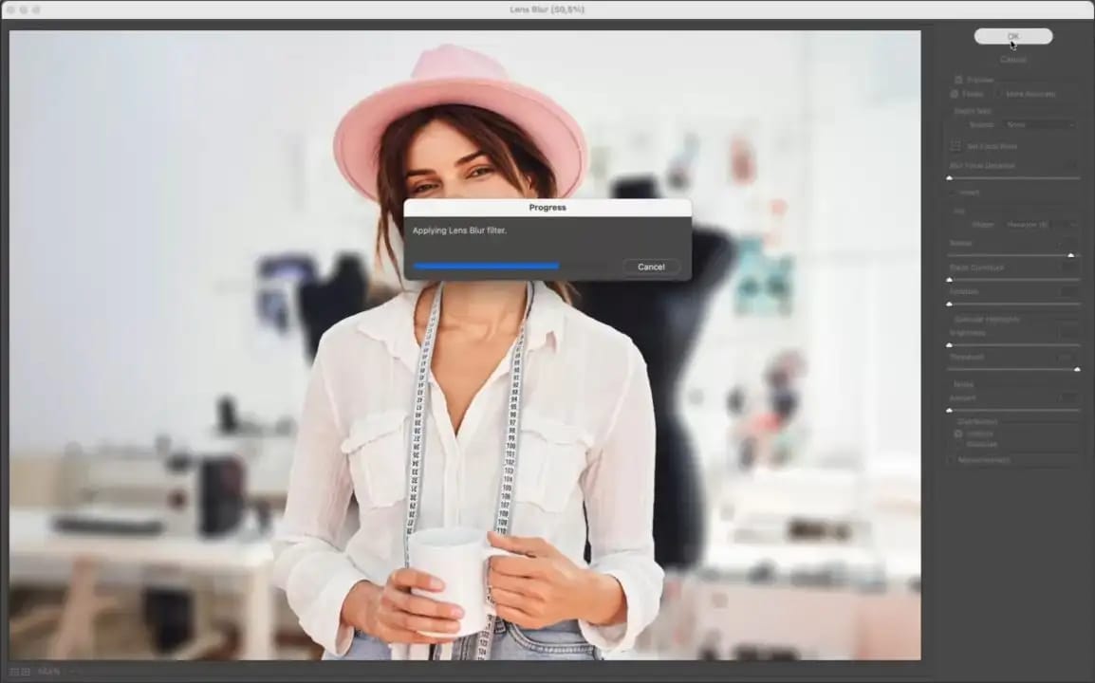Select the Faster preview radio button
The image size is (1095, 683).
click(955, 94)
